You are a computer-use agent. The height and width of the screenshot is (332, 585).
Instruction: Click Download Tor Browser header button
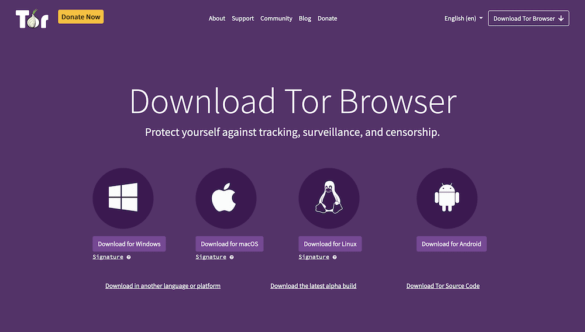coord(528,19)
